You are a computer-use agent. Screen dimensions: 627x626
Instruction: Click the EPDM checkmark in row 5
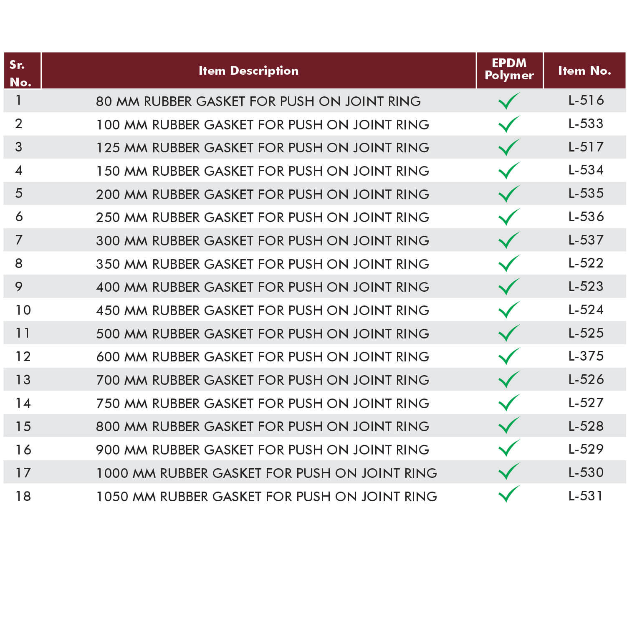pyautogui.click(x=509, y=194)
